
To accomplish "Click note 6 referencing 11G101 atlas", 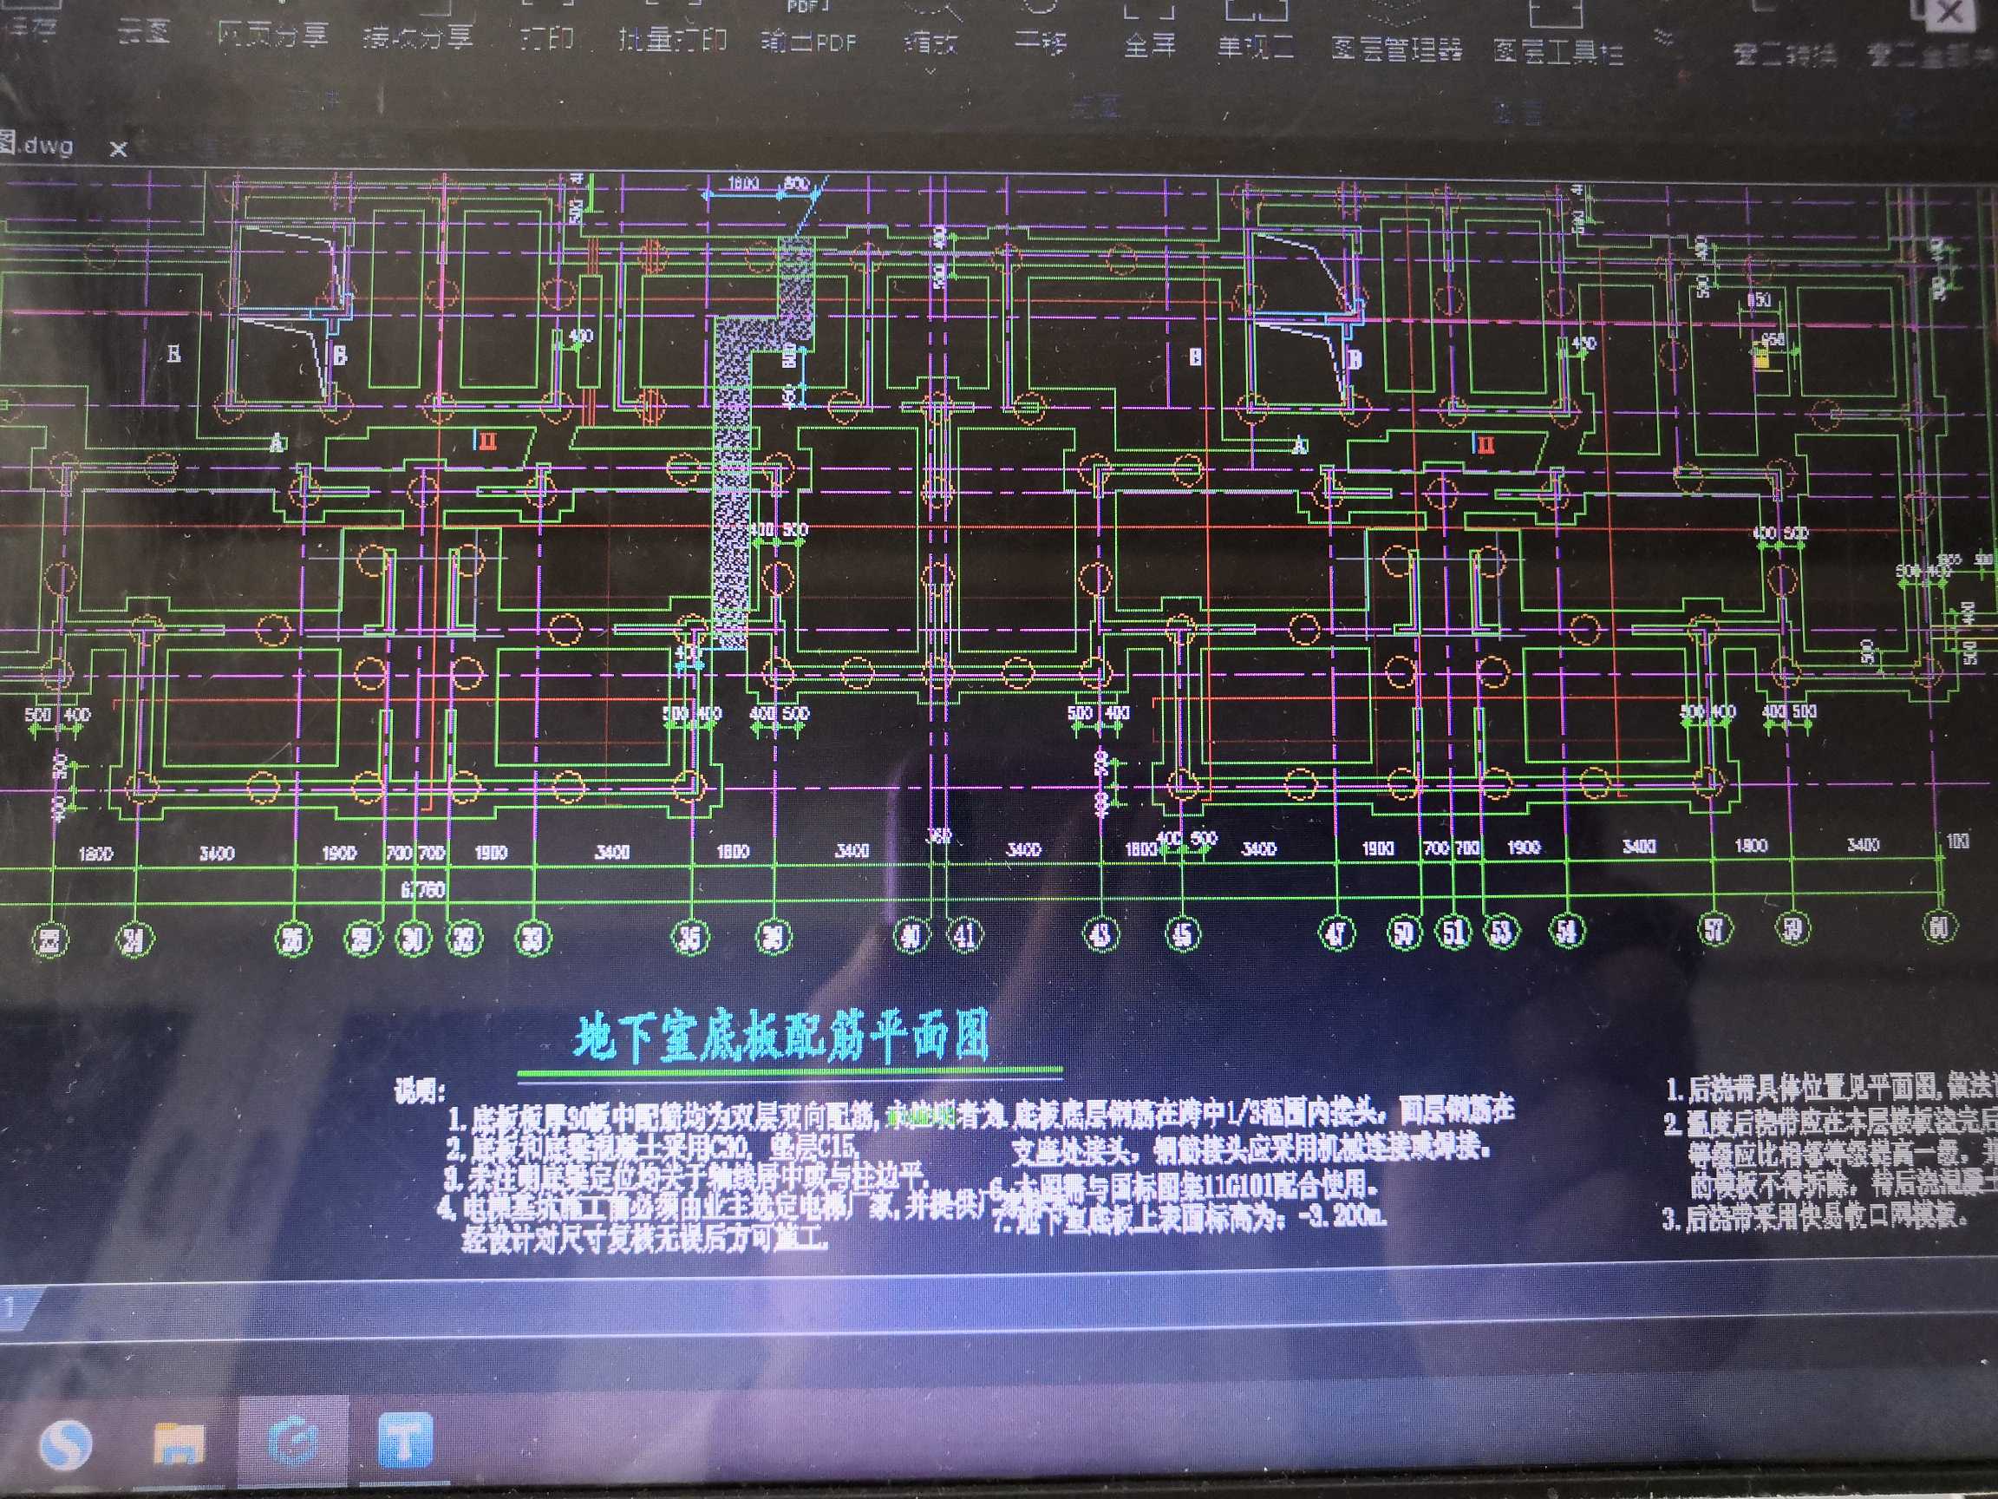I will (x=1185, y=1185).
